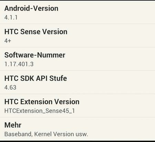Click the HTC Extension Version heading
Screen dimensions: 155x142
pos(42,102)
